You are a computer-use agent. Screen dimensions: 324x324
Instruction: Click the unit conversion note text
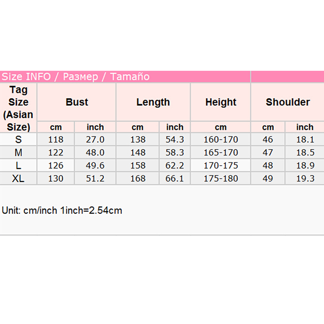[62, 211]
